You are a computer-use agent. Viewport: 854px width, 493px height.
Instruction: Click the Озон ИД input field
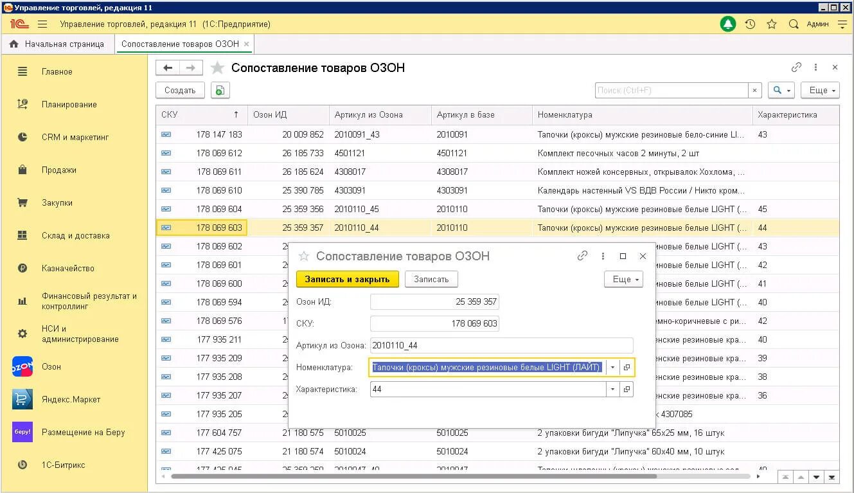tap(435, 301)
